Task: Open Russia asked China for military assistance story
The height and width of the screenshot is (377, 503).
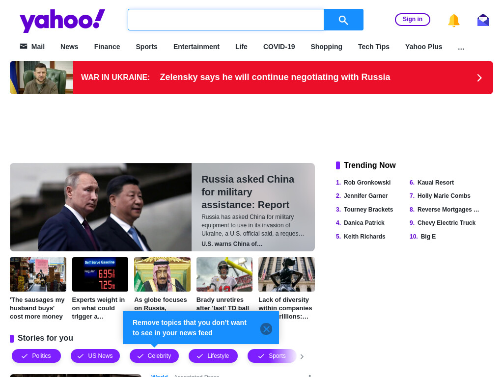Action: click(248, 192)
